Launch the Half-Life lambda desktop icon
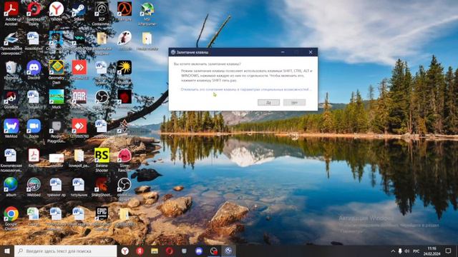Image resolution: width=458 pixels, height=257 pixels. [x=124, y=11]
